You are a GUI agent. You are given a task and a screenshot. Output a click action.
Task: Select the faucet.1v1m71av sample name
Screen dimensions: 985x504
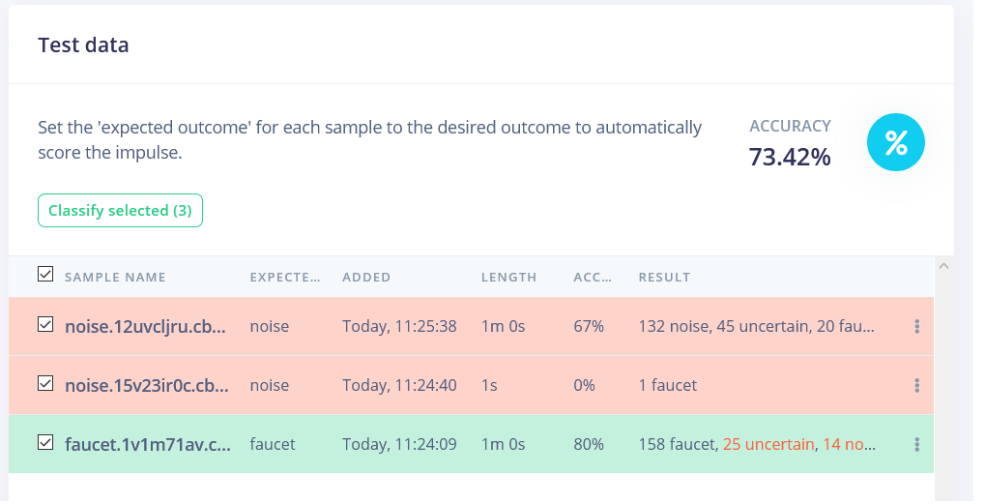(x=145, y=444)
